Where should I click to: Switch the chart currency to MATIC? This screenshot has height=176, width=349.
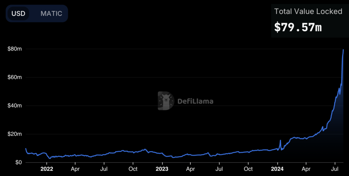(51, 14)
